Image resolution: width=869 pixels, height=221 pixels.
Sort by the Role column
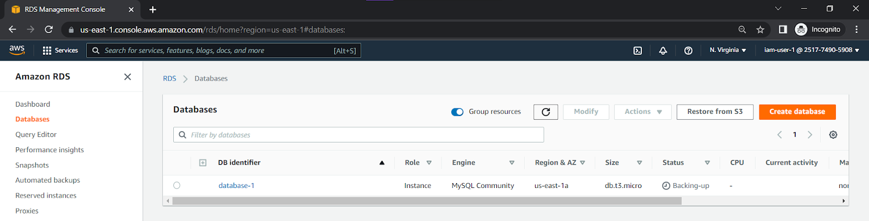pos(429,162)
